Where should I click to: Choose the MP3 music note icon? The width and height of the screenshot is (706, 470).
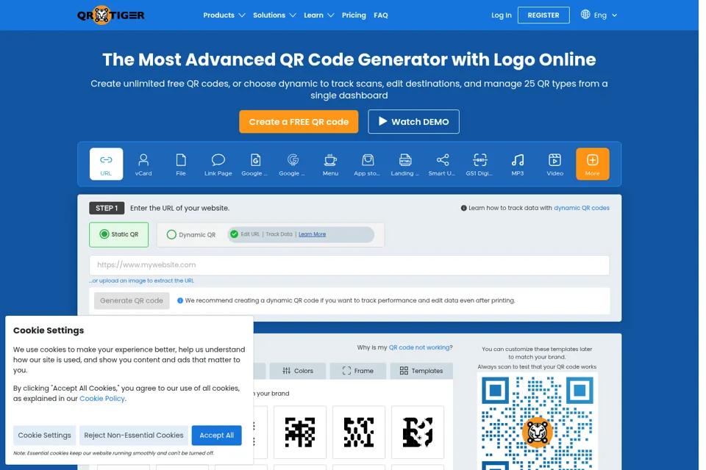tap(517, 164)
